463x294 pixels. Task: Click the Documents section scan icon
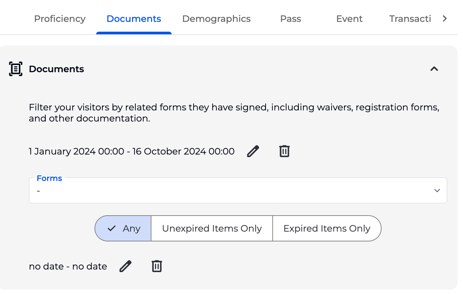tap(16, 69)
